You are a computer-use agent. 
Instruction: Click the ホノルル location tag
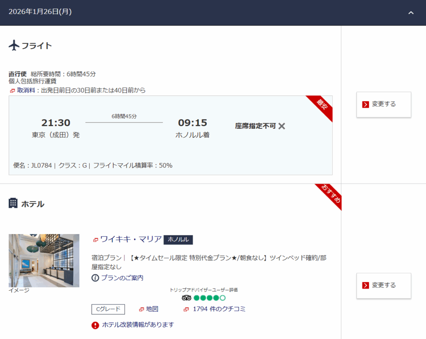(178, 240)
